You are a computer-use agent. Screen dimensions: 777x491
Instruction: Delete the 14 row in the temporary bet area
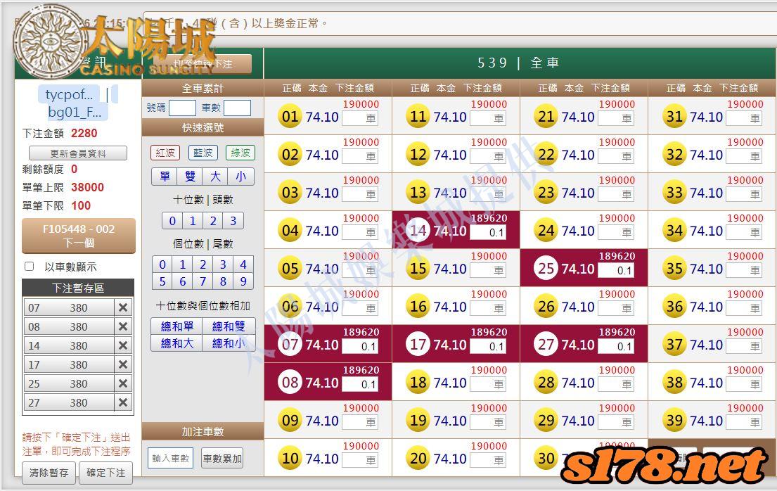123,345
